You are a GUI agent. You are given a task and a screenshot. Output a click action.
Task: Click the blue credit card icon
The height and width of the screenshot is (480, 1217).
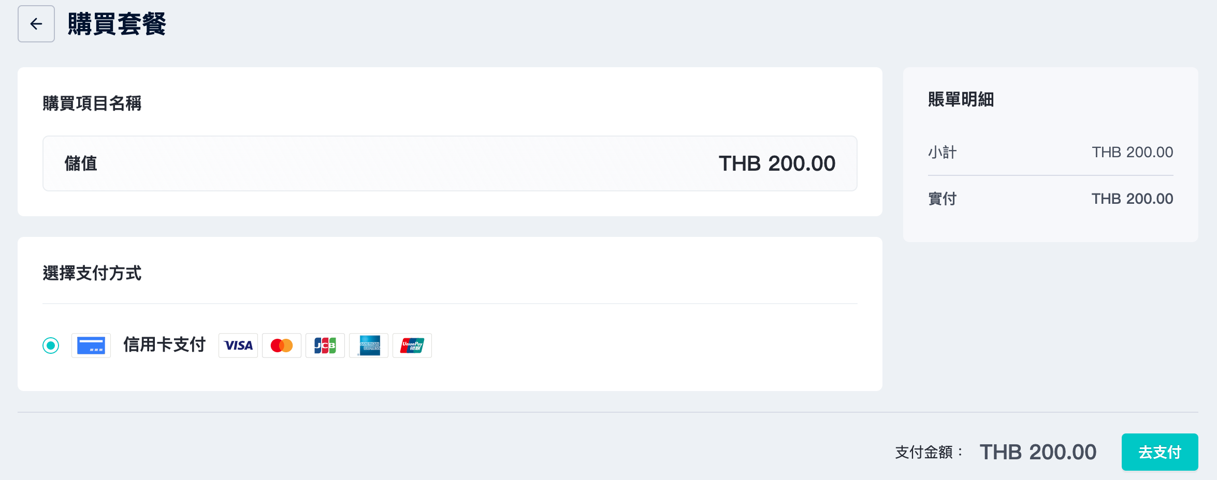[91, 346]
